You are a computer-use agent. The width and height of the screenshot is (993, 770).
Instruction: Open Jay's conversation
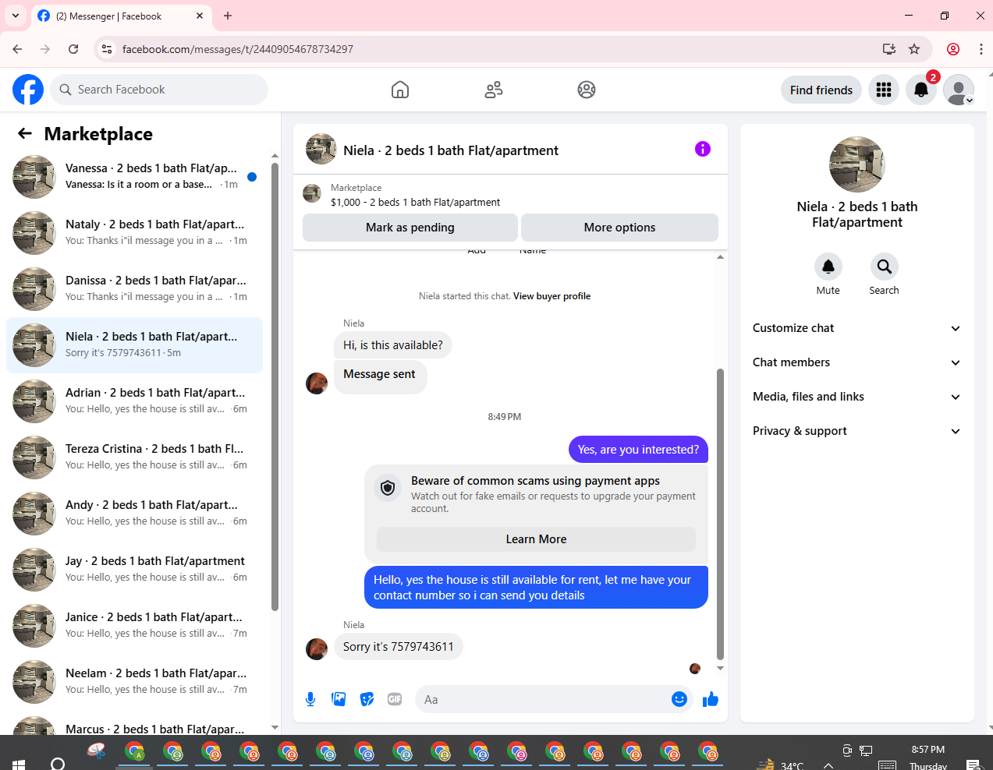point(134,570)
